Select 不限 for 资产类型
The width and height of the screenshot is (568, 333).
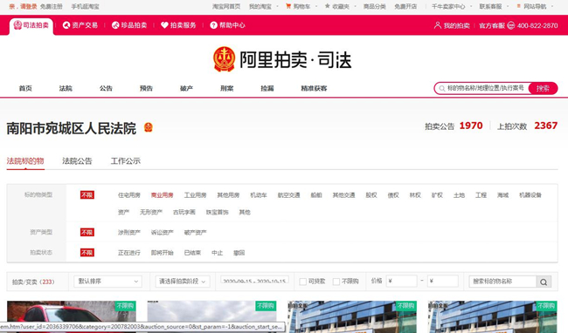coord(87,232)
